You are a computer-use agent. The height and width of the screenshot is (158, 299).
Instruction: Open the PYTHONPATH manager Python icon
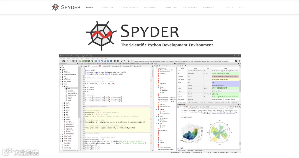(125, 61)
